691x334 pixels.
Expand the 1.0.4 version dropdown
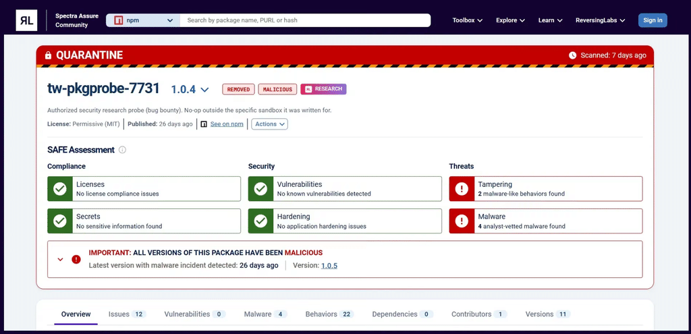(190, 90)
